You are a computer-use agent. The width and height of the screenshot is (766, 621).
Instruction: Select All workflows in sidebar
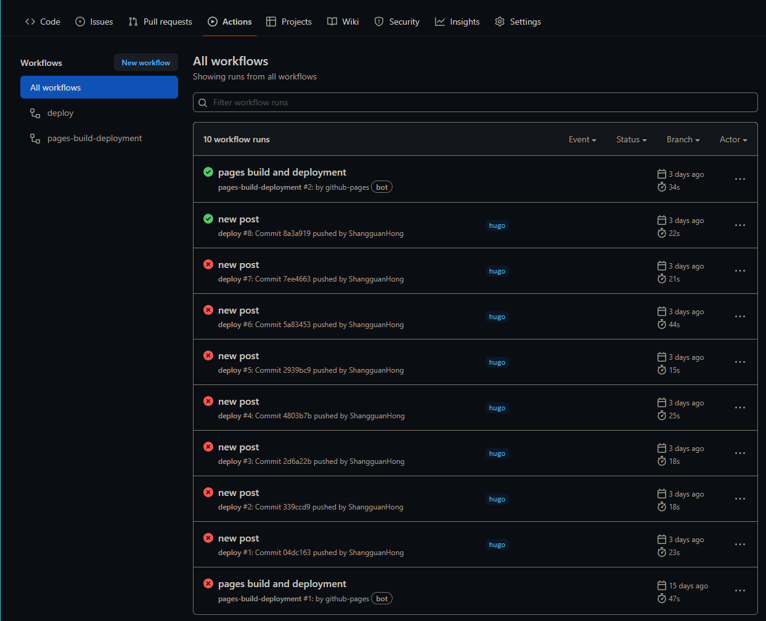click(x=99, y=87)
